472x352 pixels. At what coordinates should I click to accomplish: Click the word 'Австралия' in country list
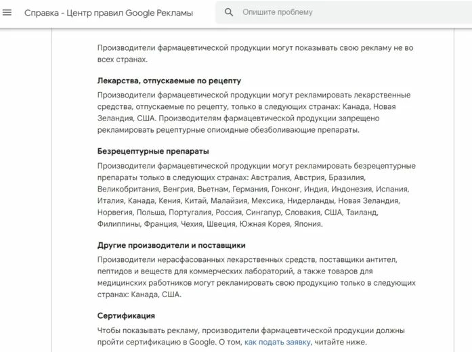(x=270, y=177)
